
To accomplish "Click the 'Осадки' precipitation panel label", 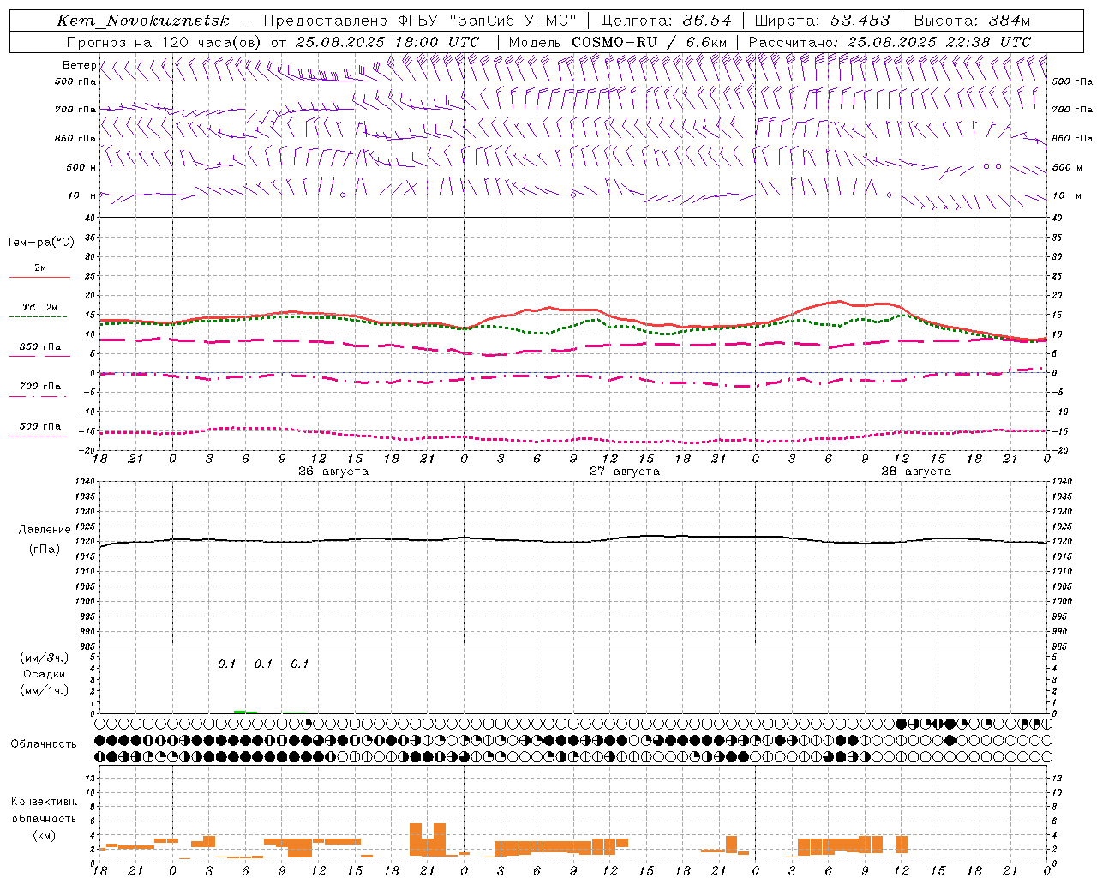I will pos(44,674).
